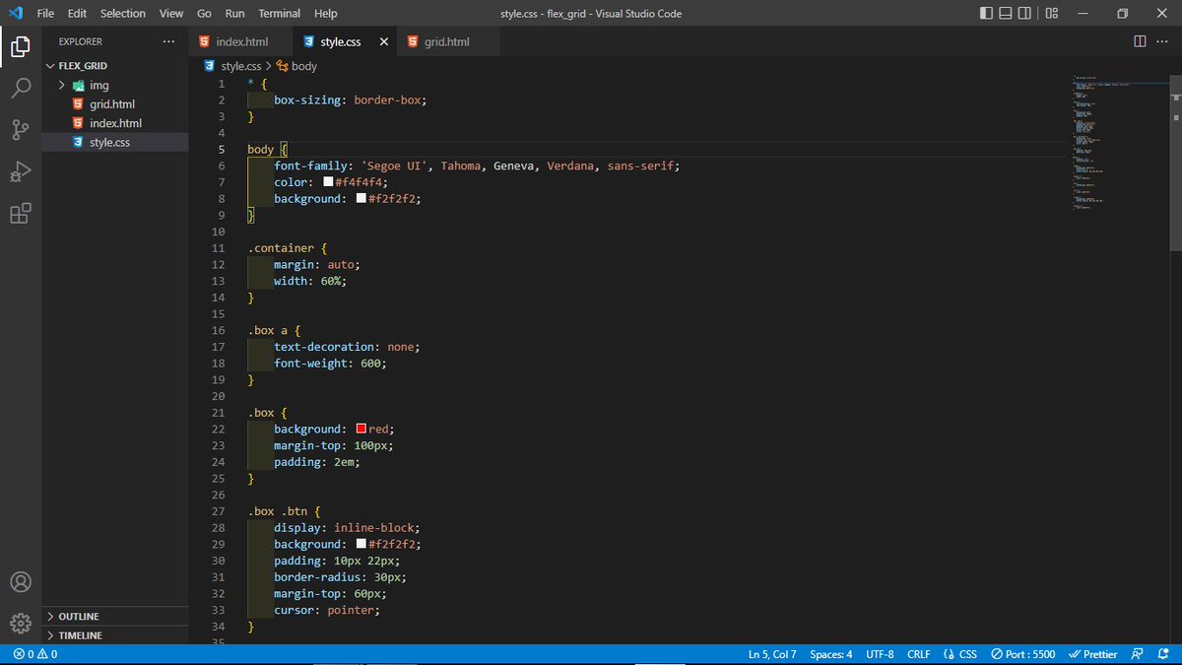Expand the OUTLINE section

[115, 616]
